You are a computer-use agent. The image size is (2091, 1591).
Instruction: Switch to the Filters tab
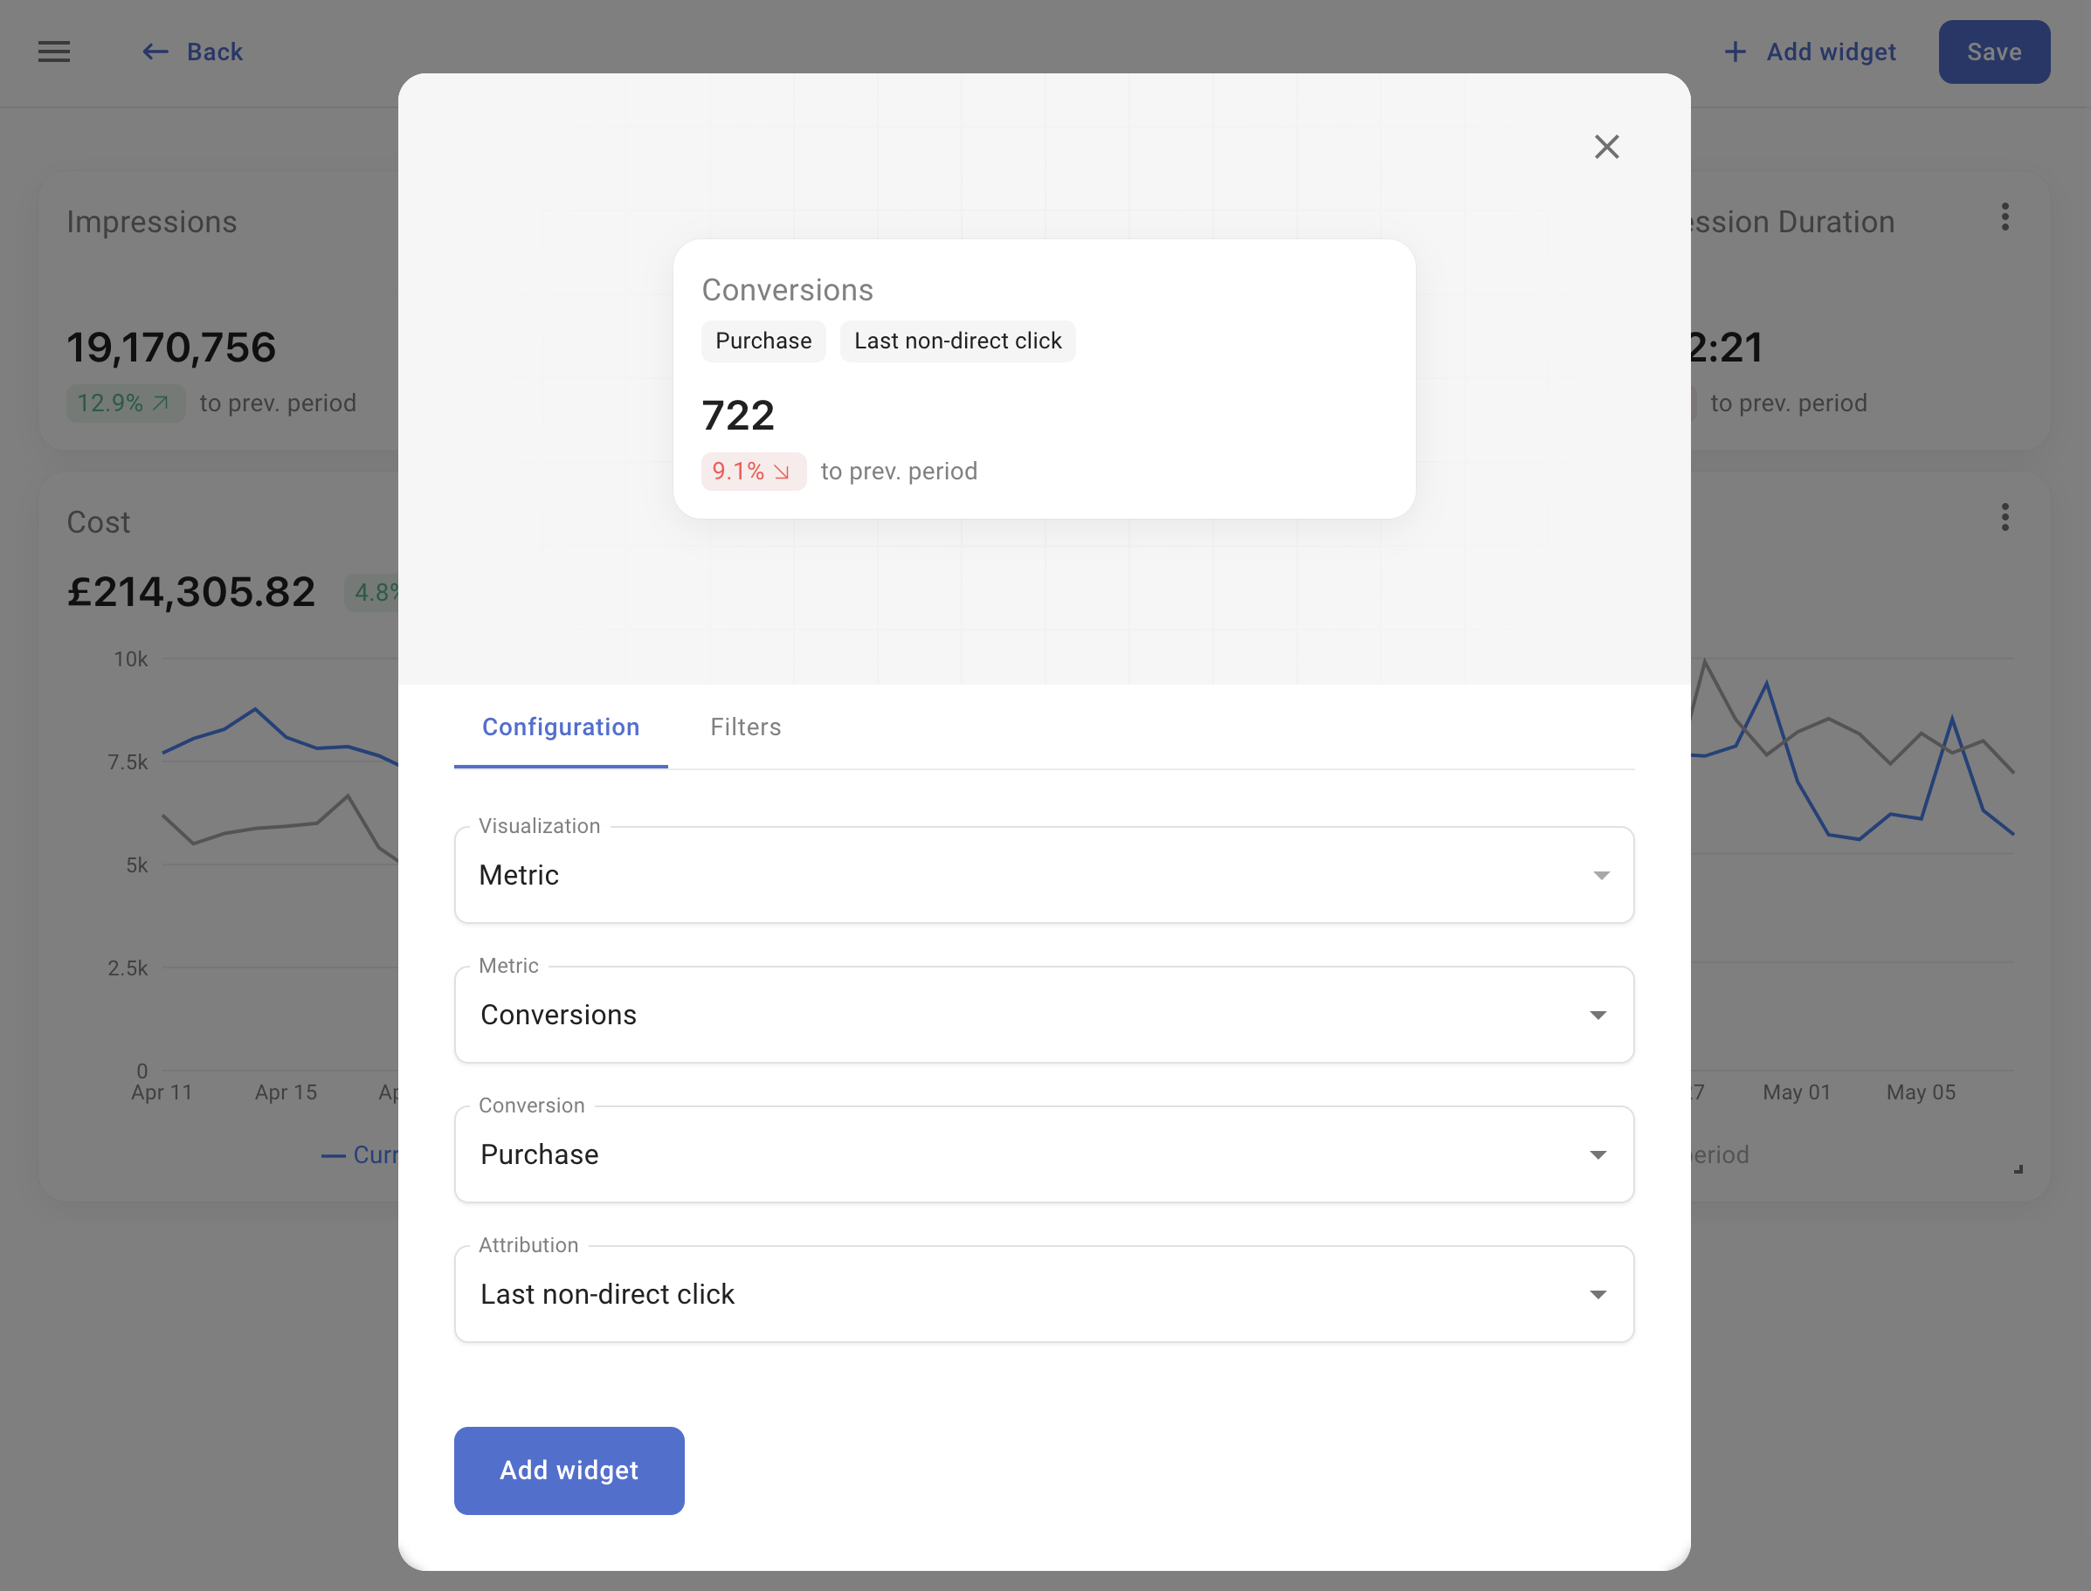[x=745, y=727]
